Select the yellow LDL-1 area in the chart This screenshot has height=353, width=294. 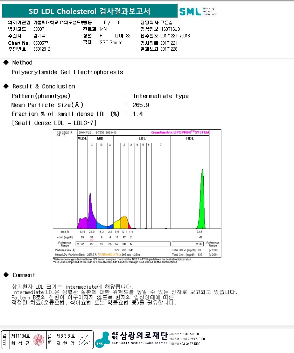[x=117, y=224]
